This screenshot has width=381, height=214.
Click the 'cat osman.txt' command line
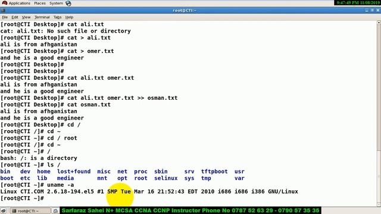[55, 105]
